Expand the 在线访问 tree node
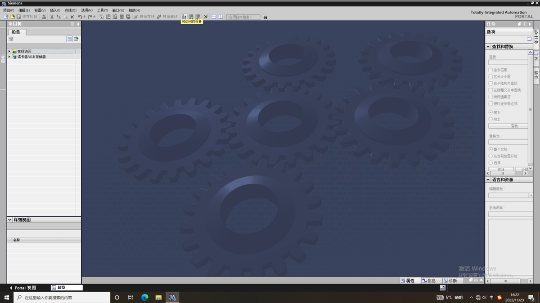 [x=9, y=51]
